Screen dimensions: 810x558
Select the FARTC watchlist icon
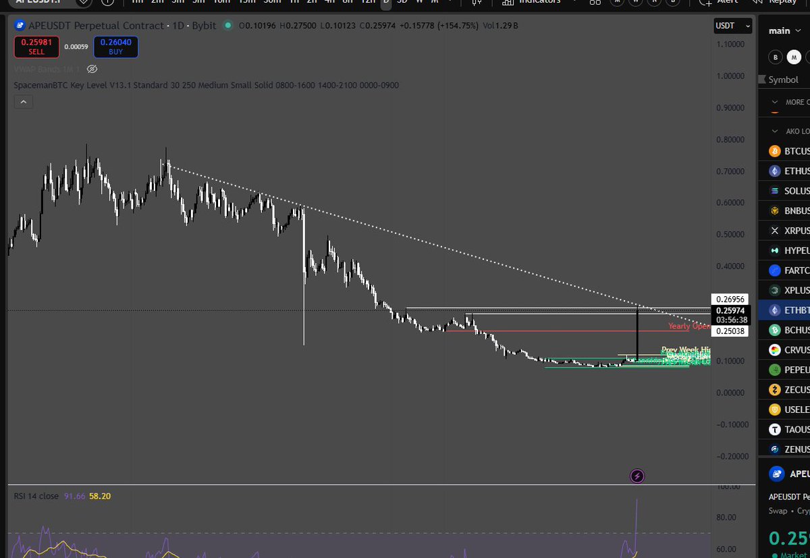775,271
